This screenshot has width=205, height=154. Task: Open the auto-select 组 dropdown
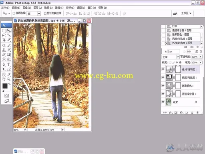pyautogui.click(x=39, y=14)
